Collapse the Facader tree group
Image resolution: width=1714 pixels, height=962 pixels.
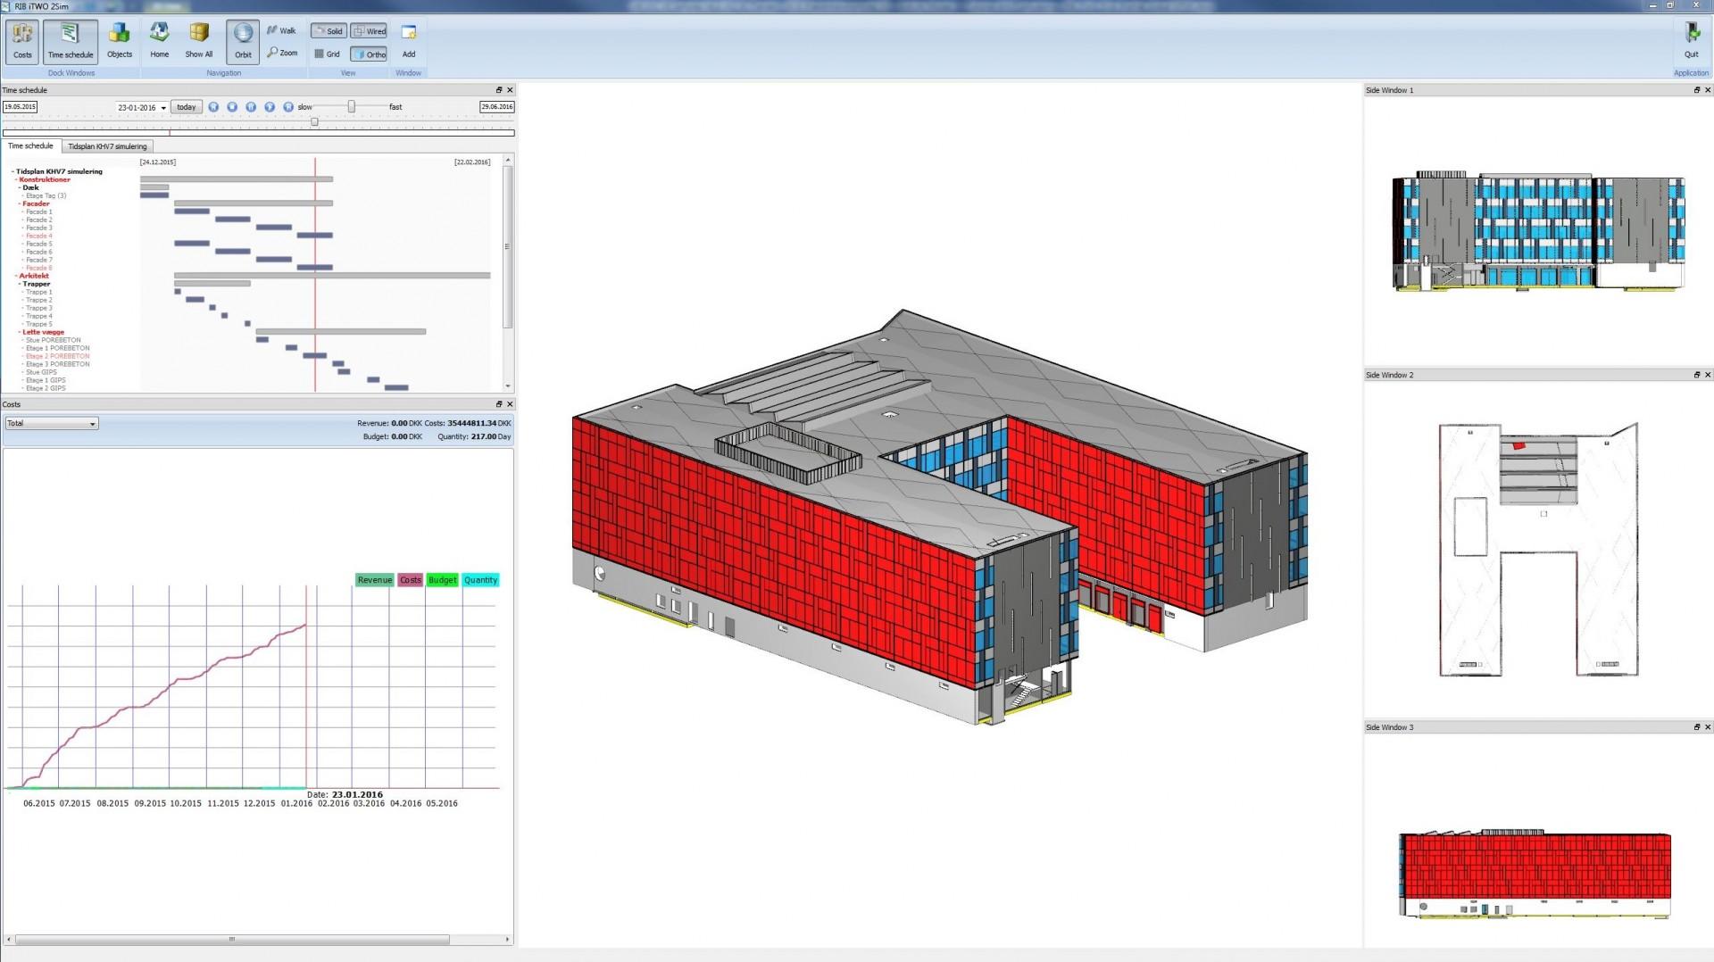pos(20,203)
